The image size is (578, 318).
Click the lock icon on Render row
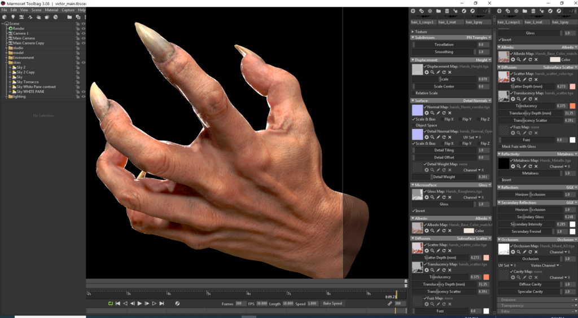point(78,28)
